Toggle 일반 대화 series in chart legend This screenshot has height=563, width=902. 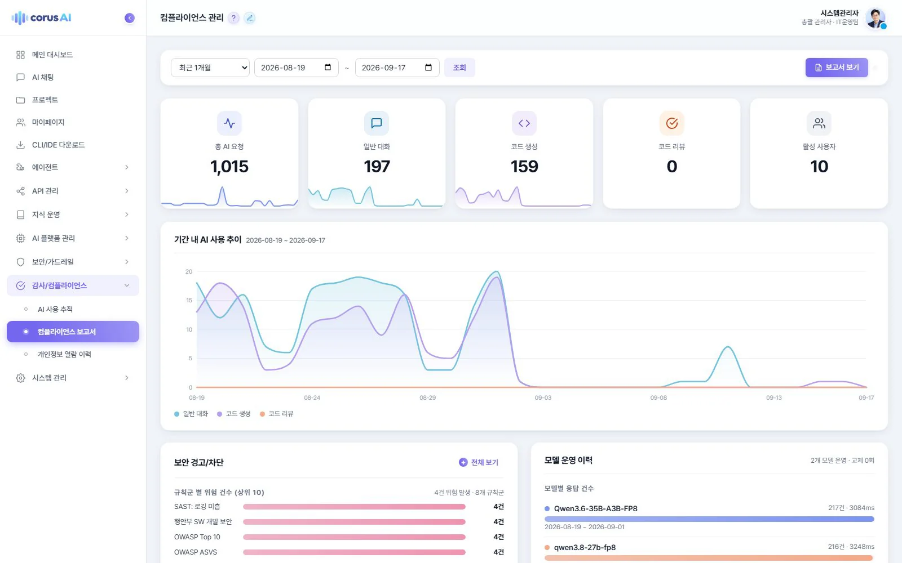point(191,414)
